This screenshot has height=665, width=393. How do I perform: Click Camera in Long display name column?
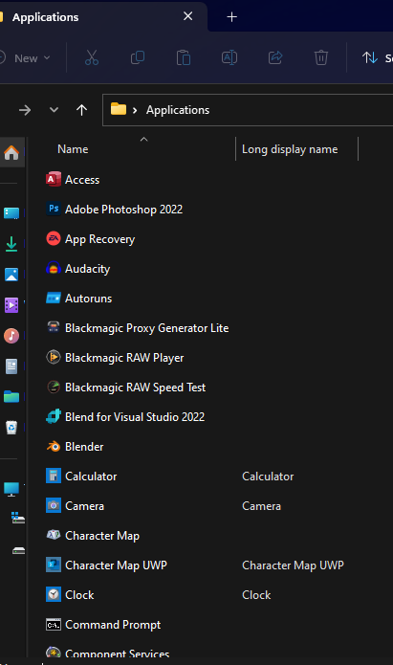tap(261, 506)
